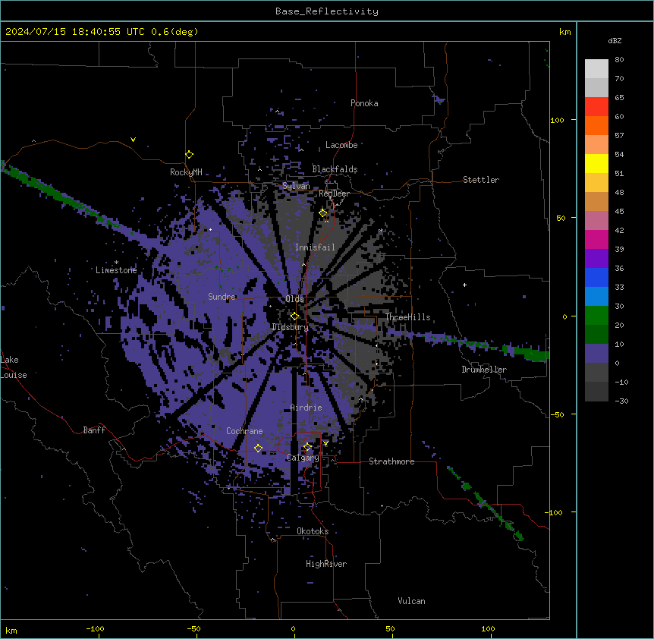The image size is (654, 639).
Task: Click the yellow diamond marker near RockyMH
Action: tap(189, 155)
